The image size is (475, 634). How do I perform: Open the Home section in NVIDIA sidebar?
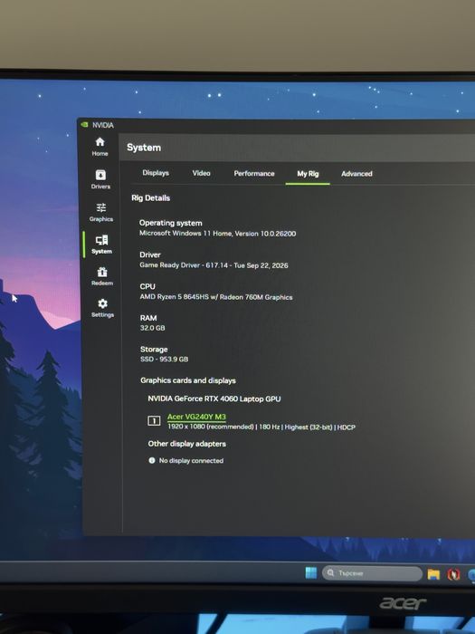pos(100,147)
